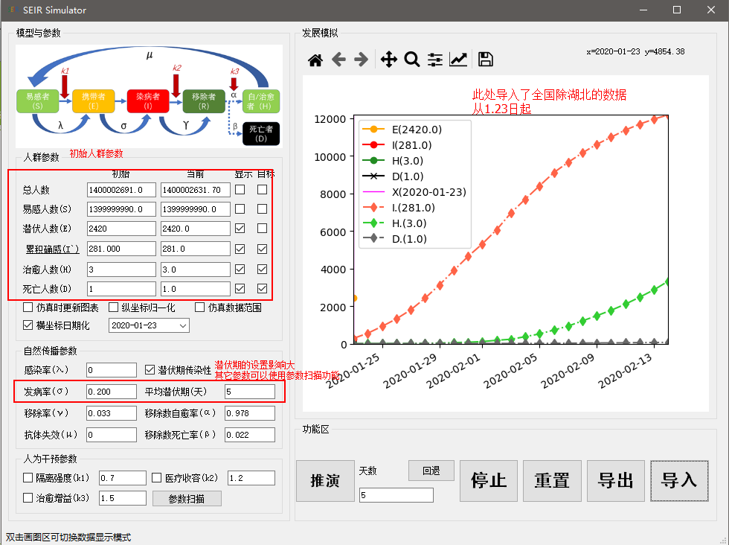This screenshot has width=729, height=545.
Task: Click the 参数扫描 button
Action: click(x=187, y=498)
